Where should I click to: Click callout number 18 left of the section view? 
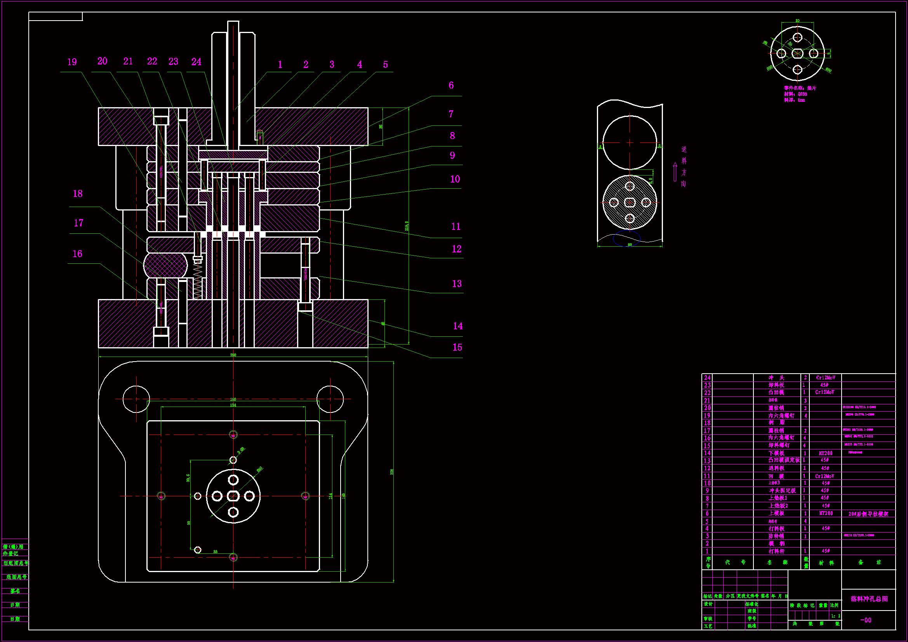(78, 193)
